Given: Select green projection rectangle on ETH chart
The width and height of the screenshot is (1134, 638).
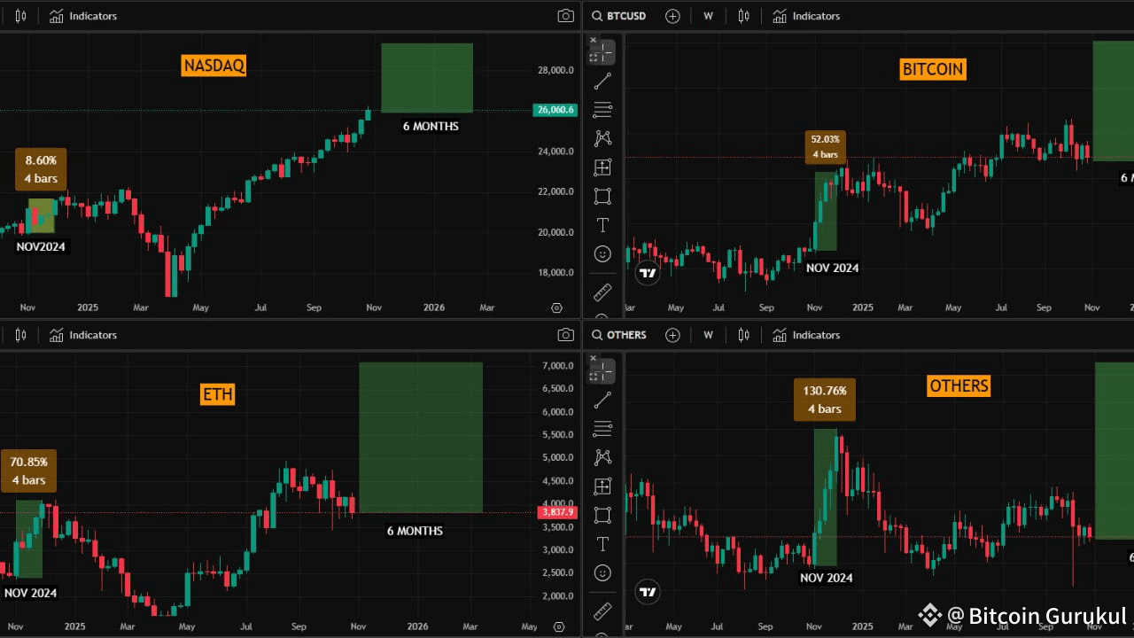Looking at the screenshot, I should tap(421, 438).
